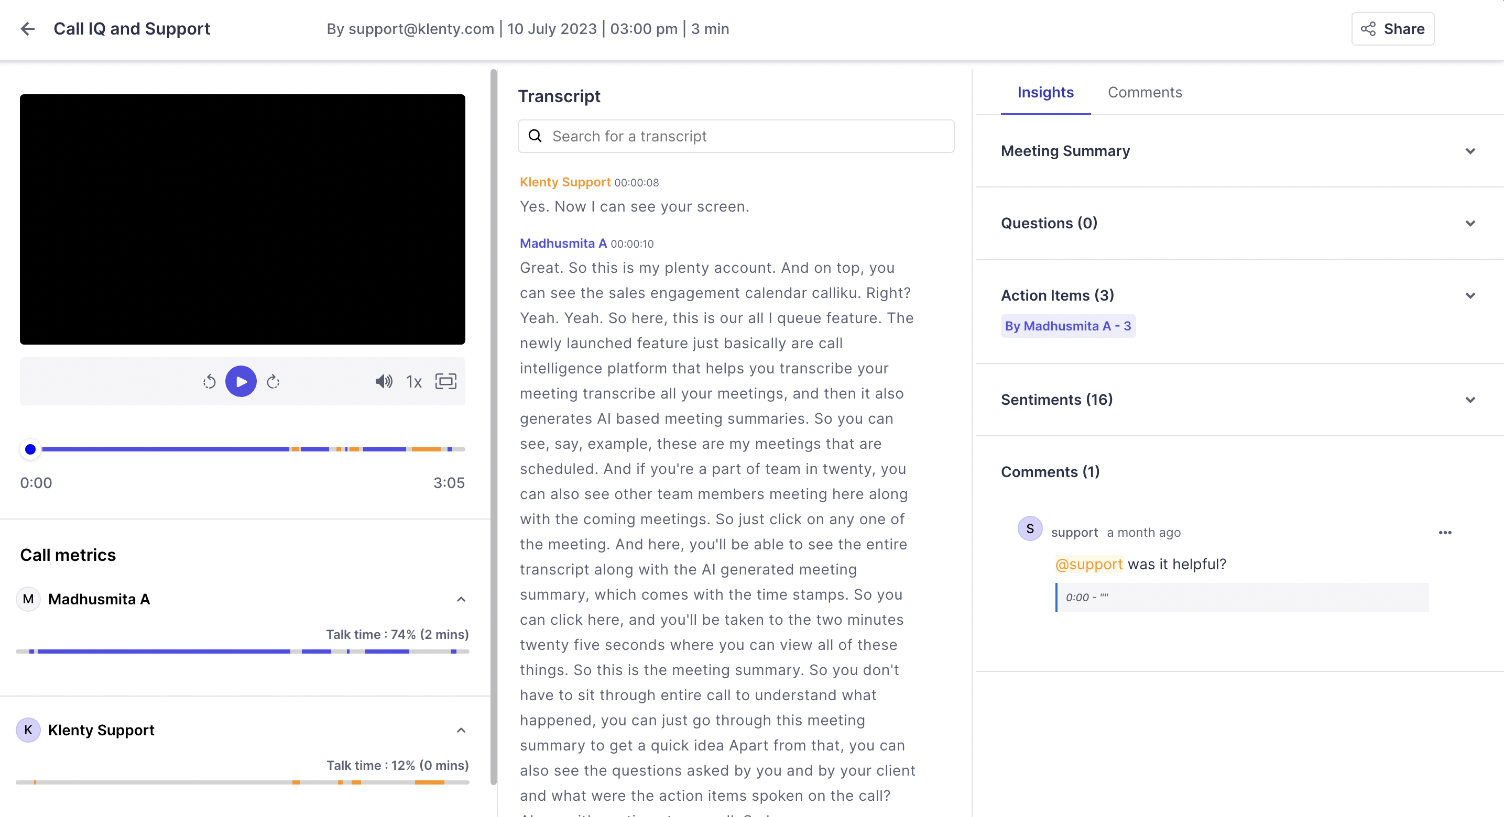Screen dimensions: 1504x817
Task: Collapse Madhusmita A call metrics
Action: pyautogui.click(x=461, y=599)
